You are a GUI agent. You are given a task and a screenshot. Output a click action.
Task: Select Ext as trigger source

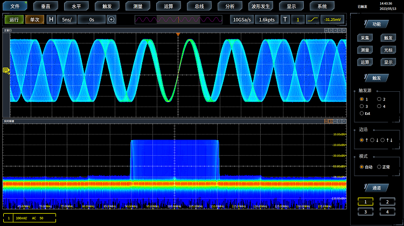pos(361,113)
